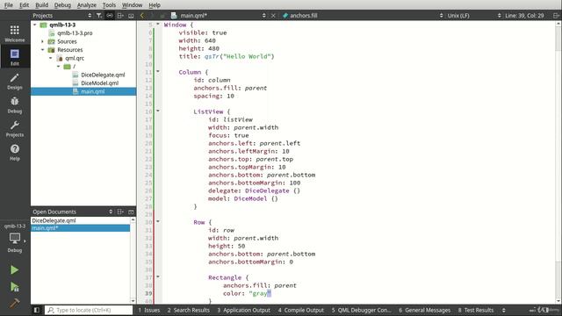Show the 8 Test Results pane

(476, 310)
